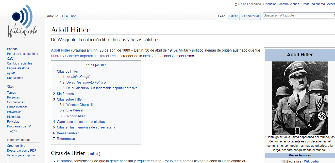The image size is (335, 163).
Task: Click the Wikipedia icon next to Biografía
Action: click(x=283, y=161)
